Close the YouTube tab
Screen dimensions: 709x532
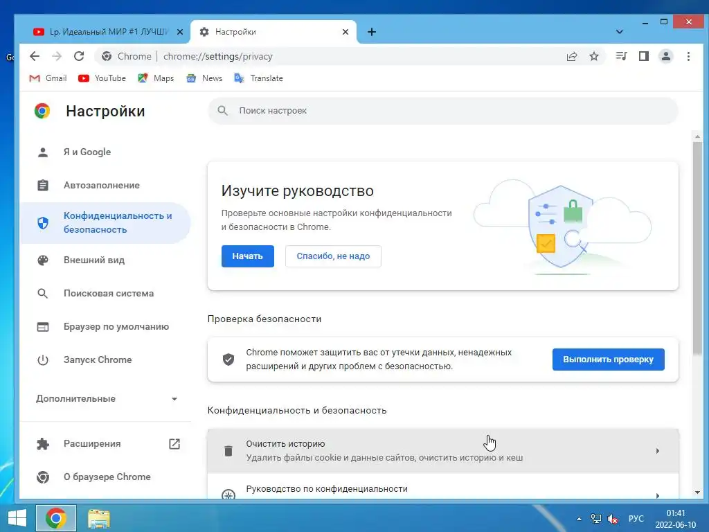pyautogui.click(x=179, y=32)
